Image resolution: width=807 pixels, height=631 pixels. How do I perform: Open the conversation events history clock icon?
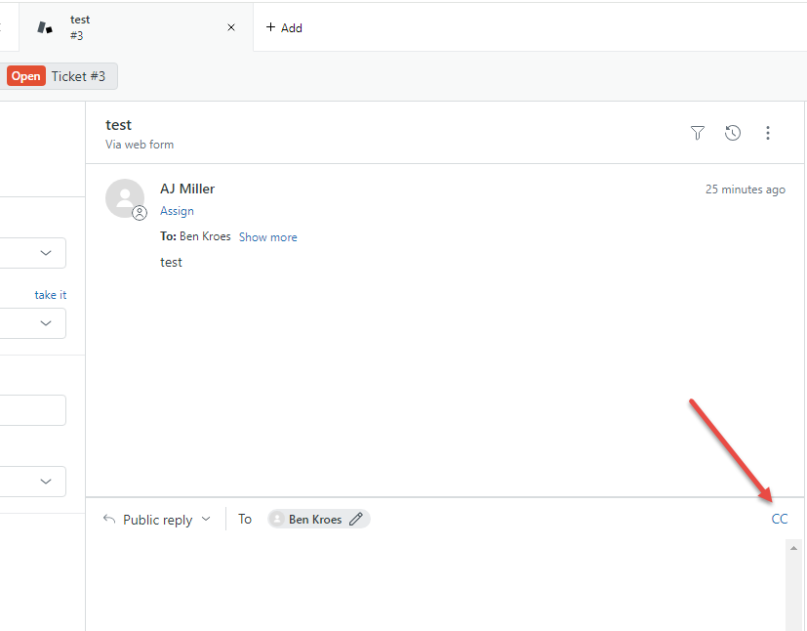(x=733, y=133)
